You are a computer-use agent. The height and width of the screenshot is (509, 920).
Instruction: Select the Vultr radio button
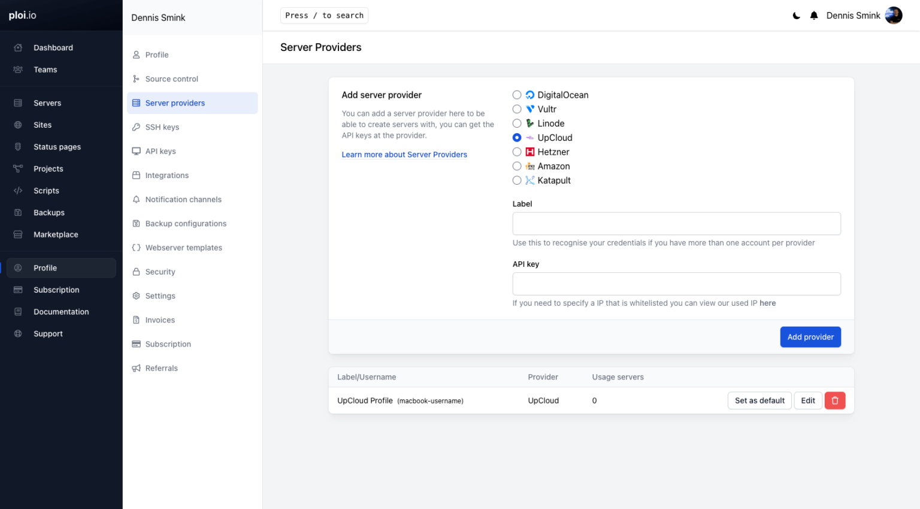[x=517, y=109]
